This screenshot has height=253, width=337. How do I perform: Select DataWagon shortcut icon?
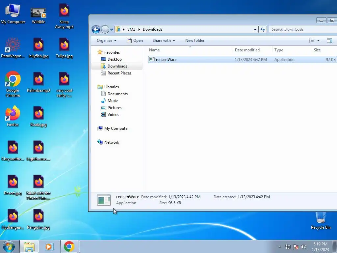[13, 48]
